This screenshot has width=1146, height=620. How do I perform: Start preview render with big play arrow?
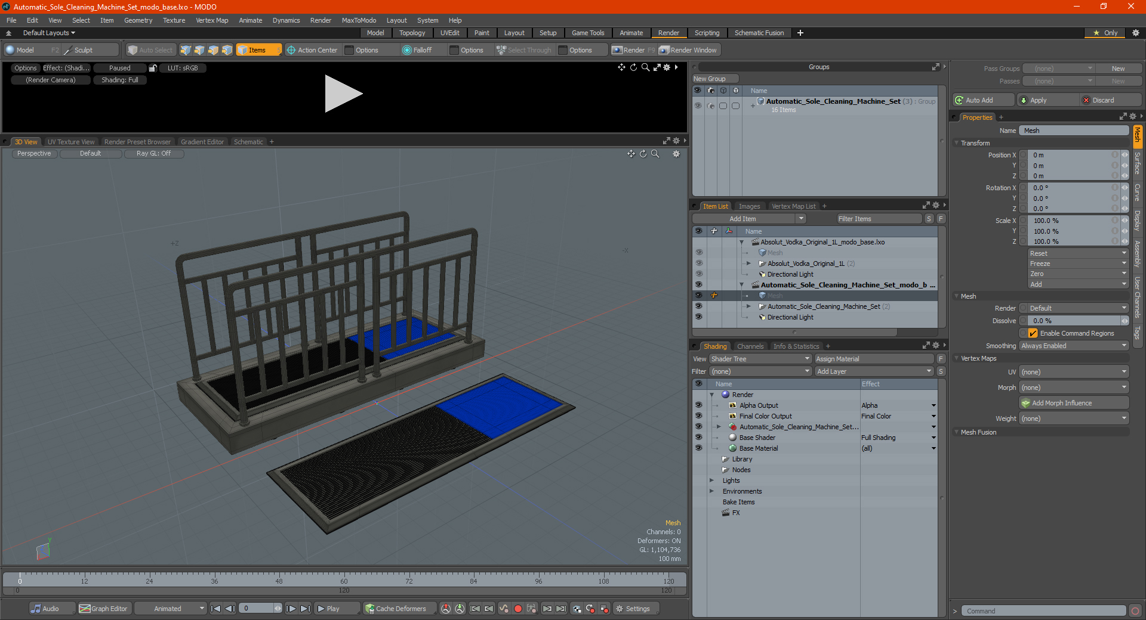pos(343,94)
